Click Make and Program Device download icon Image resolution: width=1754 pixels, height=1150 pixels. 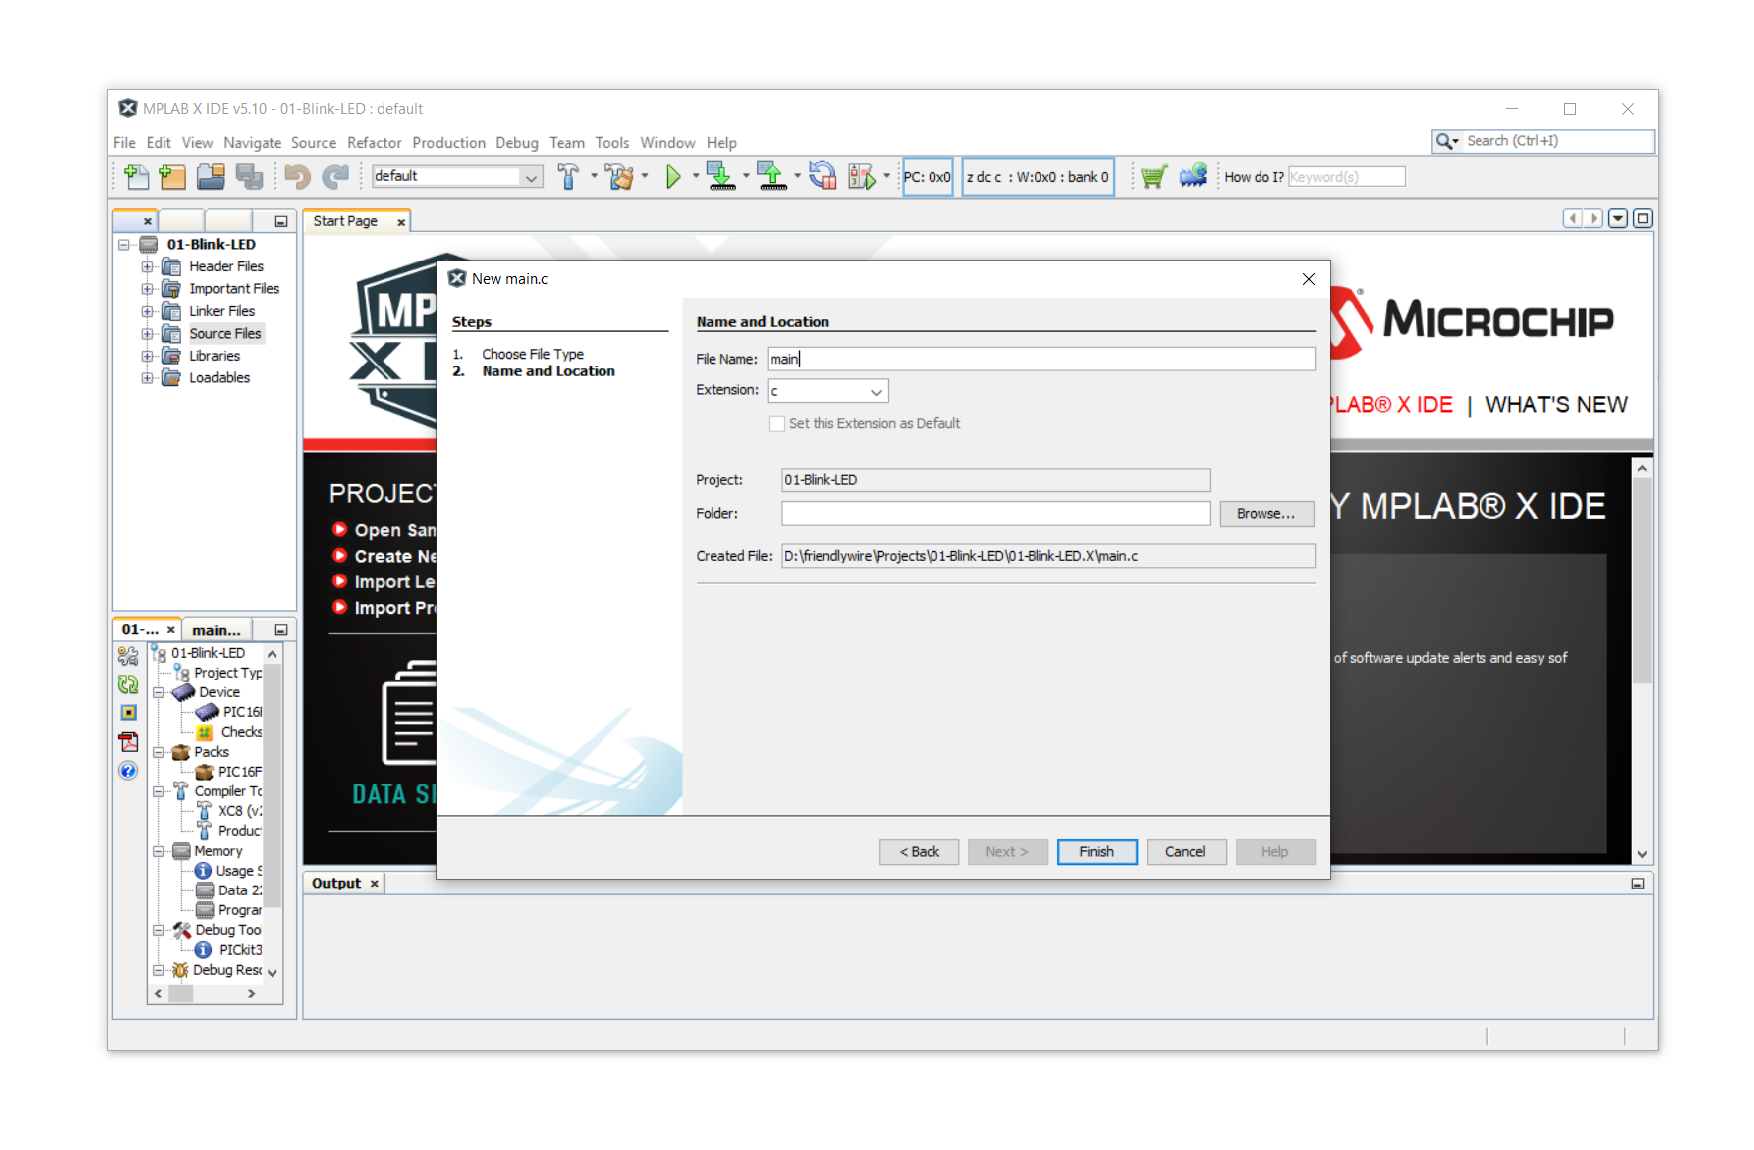tap(720, 177)
